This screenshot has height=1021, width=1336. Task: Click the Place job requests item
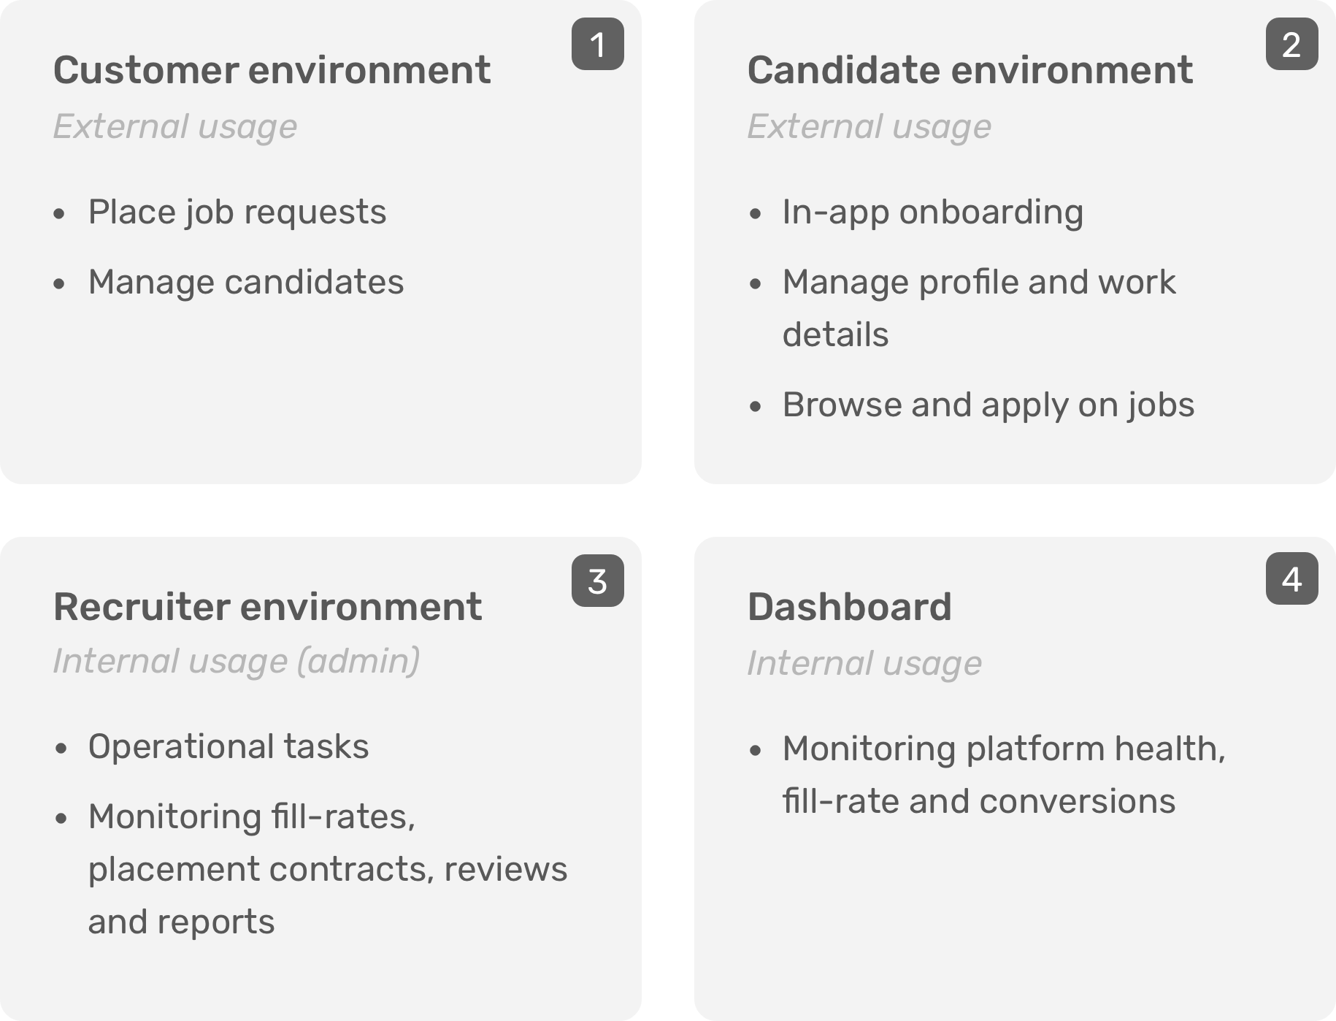[x=237, y=213]
